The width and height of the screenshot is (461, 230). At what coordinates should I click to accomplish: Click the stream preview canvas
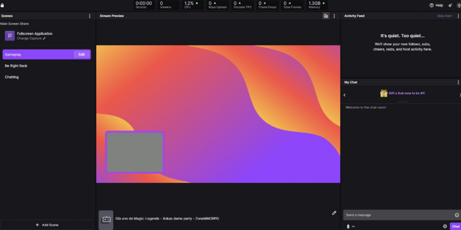(x=218, y=114)
